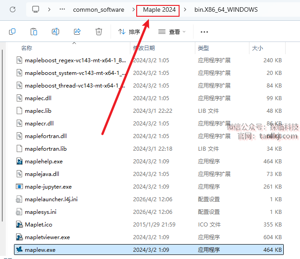Click the Copy toolbar icon
This screenshot has height=259, width=300.
[12, 32]
